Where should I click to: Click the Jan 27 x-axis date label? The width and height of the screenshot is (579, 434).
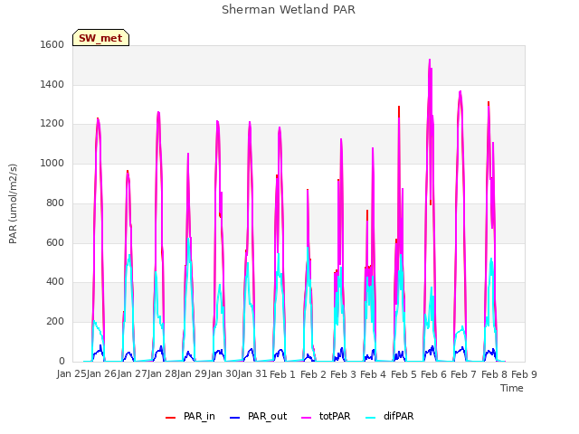133,374
